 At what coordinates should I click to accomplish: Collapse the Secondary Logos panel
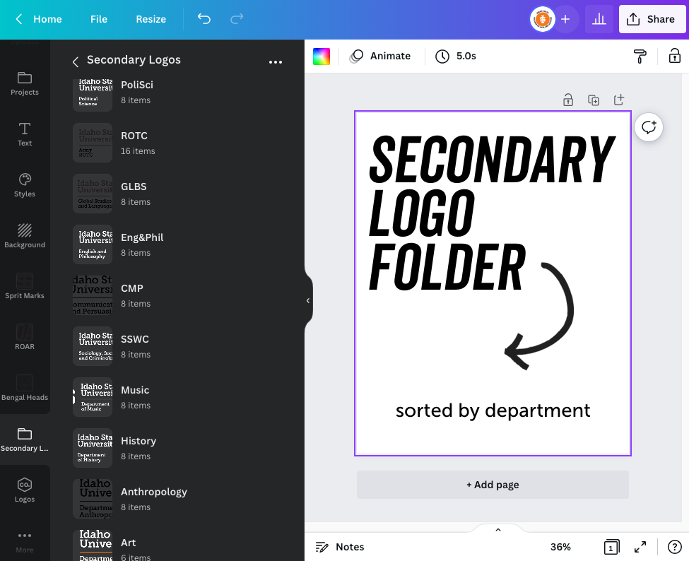point(307,300)
